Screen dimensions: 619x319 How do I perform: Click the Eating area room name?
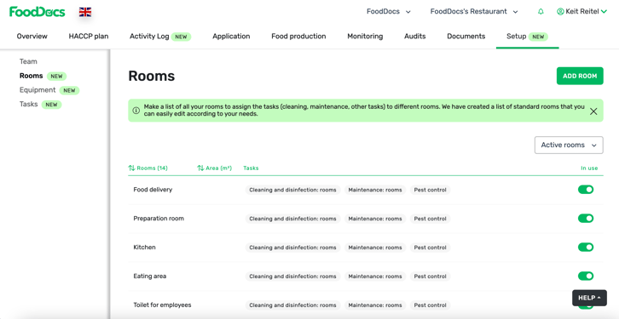point(149,276)
